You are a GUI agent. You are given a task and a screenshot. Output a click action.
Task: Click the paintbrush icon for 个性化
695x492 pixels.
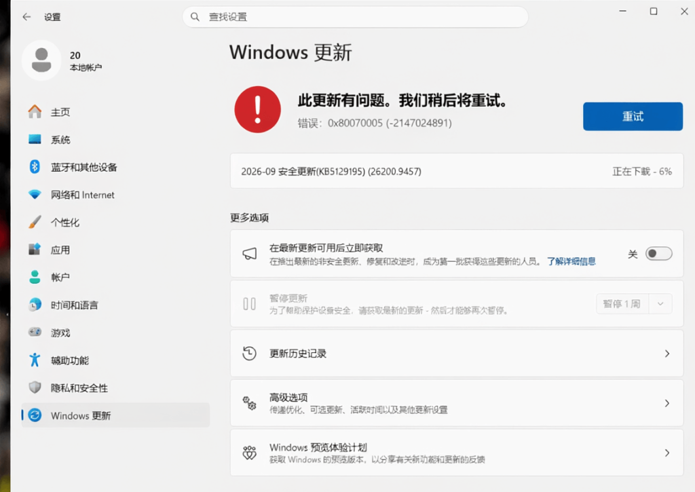click(x=35, y=222)
